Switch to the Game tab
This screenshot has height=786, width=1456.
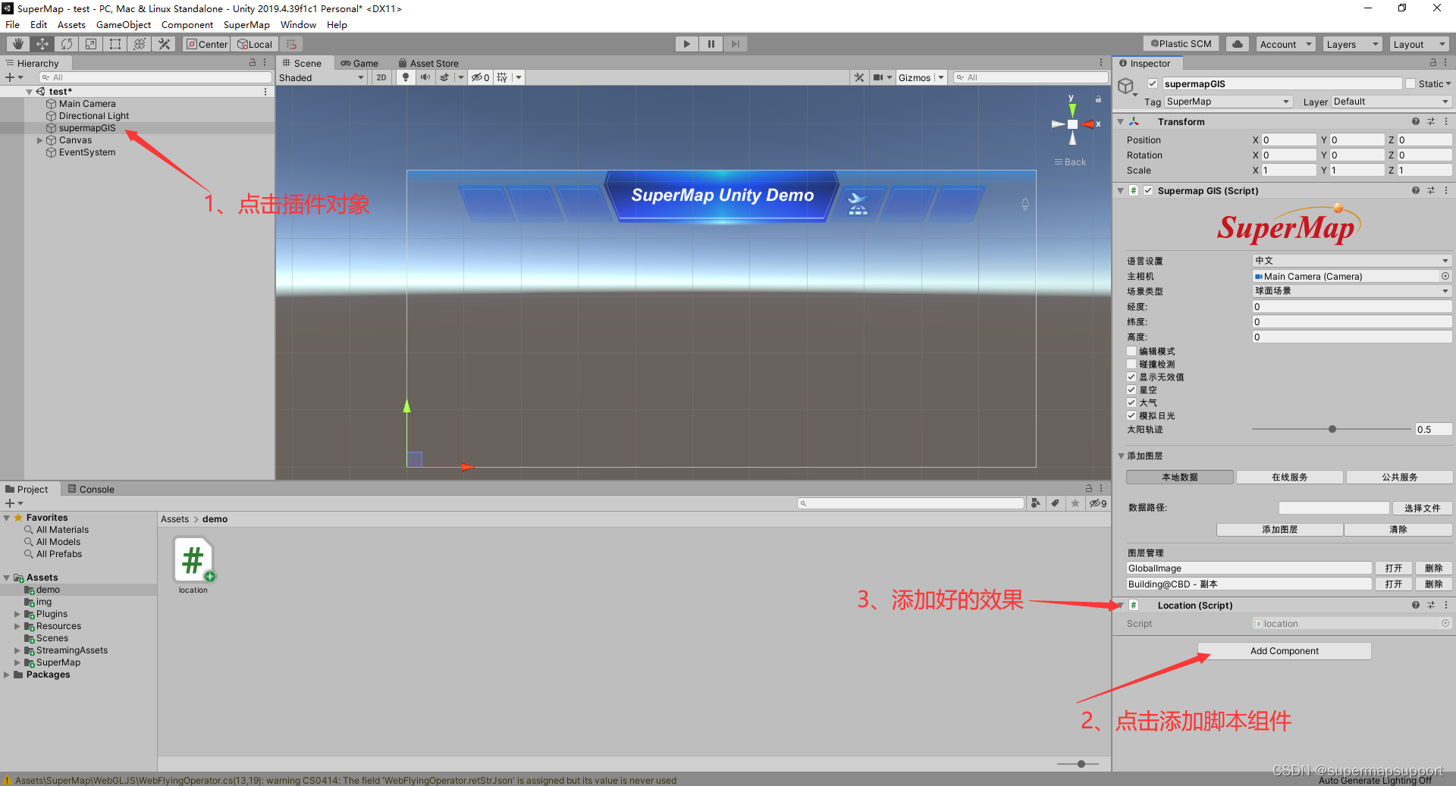coord(359,64)
